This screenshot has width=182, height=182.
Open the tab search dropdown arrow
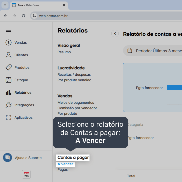(x=5, y=5)
